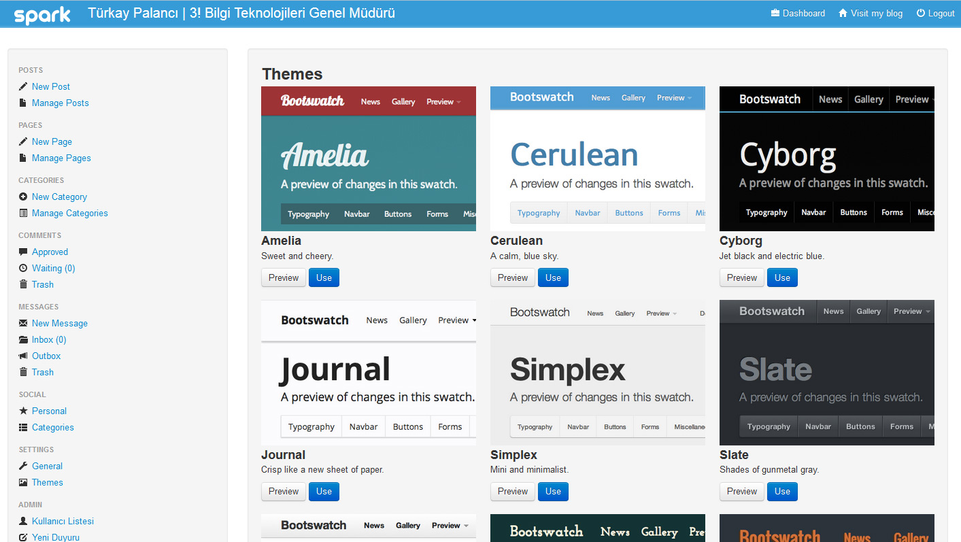Preview the Slate theme
The height and width of the screenshot is (542, 961).
click(742, 491)
